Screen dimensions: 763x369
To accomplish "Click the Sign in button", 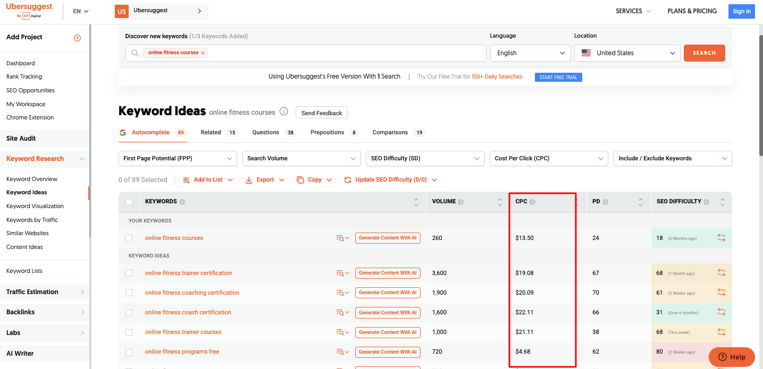I will pyautogui.click(x=742, y=11).
